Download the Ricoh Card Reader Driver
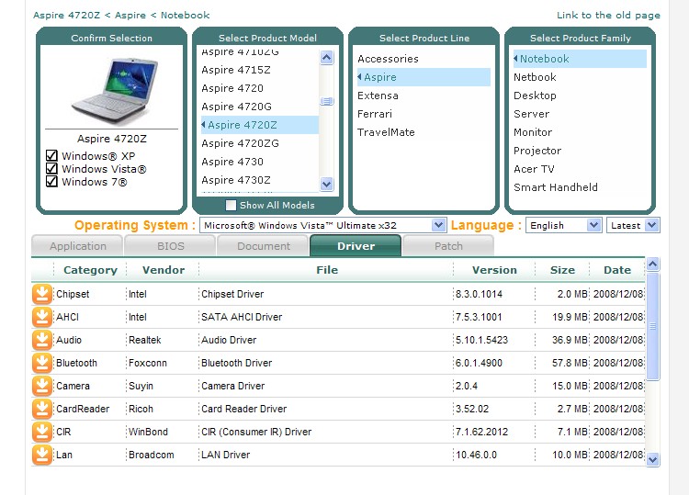This screenshot has height=495, width=689. 42,409
